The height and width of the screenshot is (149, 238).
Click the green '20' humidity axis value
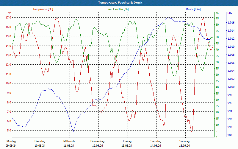coord(217,112)
